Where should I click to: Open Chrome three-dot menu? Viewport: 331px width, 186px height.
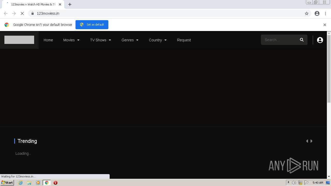pos(325,13)
